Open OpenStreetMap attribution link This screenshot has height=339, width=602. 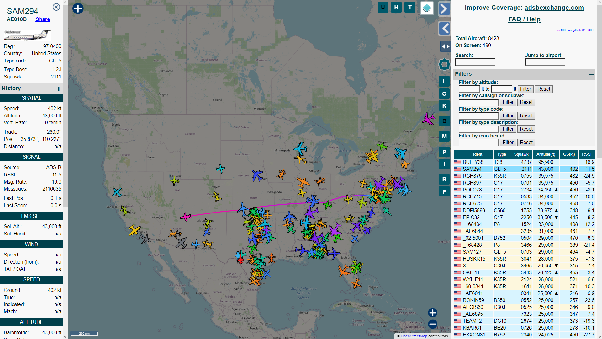(414, 336)
